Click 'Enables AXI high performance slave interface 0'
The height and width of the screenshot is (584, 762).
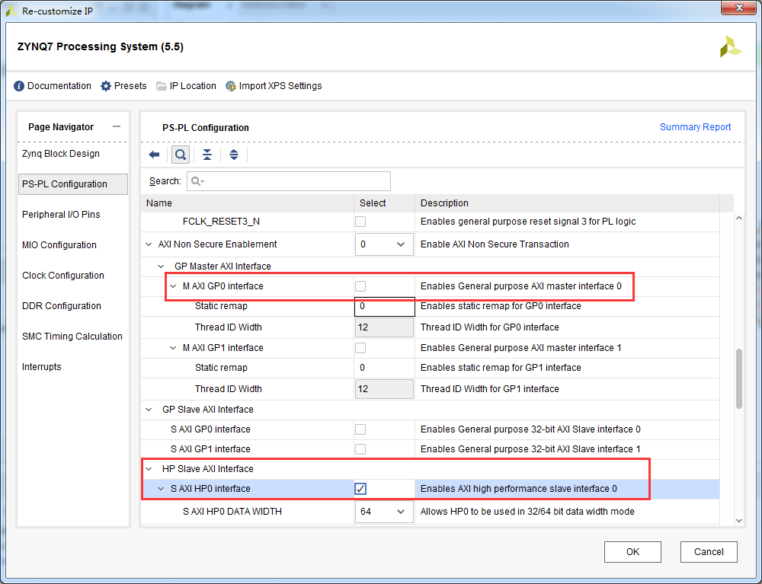coord(518,488)
